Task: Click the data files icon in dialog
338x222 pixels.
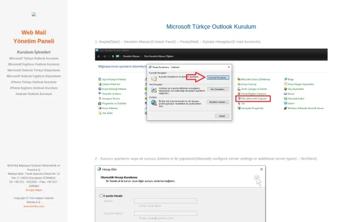Action: coord(154,90)
